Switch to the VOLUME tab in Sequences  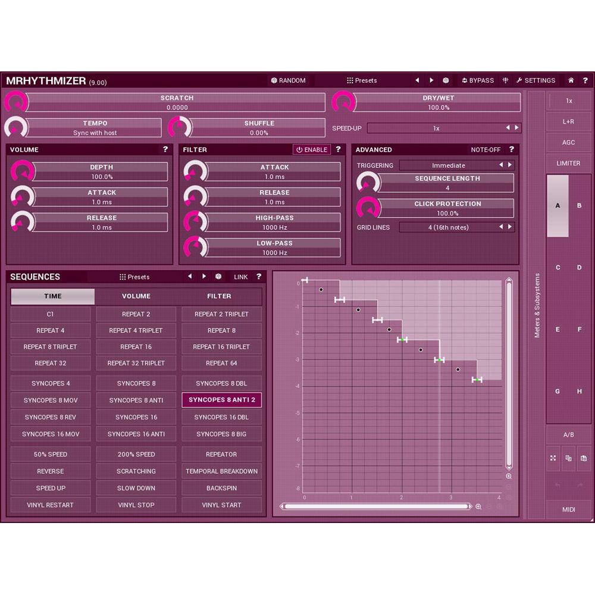click(x=136, y=296)
